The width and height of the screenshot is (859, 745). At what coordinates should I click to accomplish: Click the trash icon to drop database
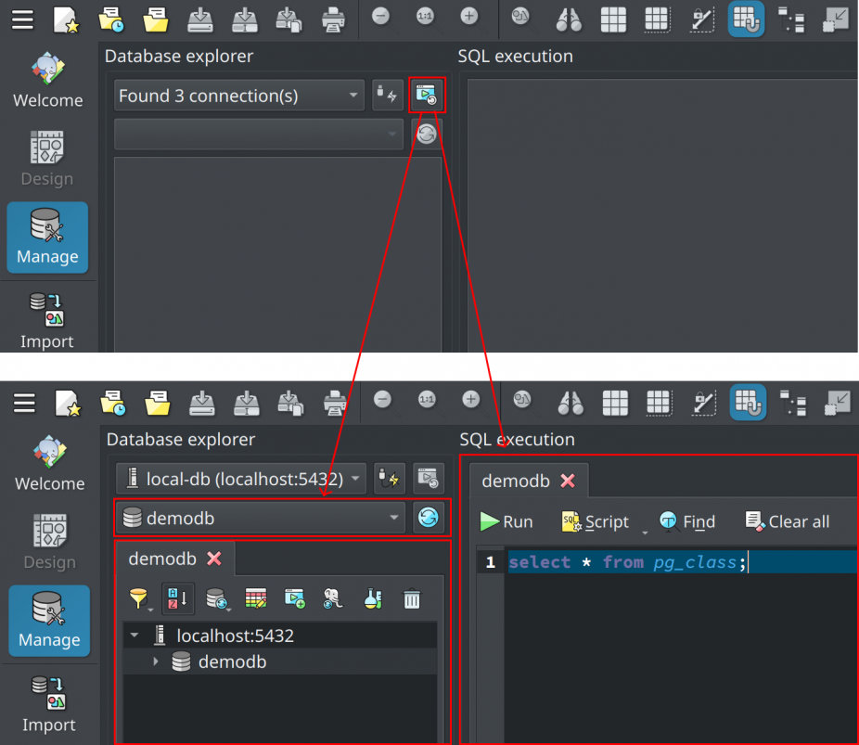click(412, 598)
